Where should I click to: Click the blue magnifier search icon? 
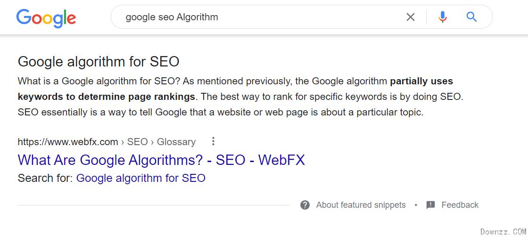(471, 16)
